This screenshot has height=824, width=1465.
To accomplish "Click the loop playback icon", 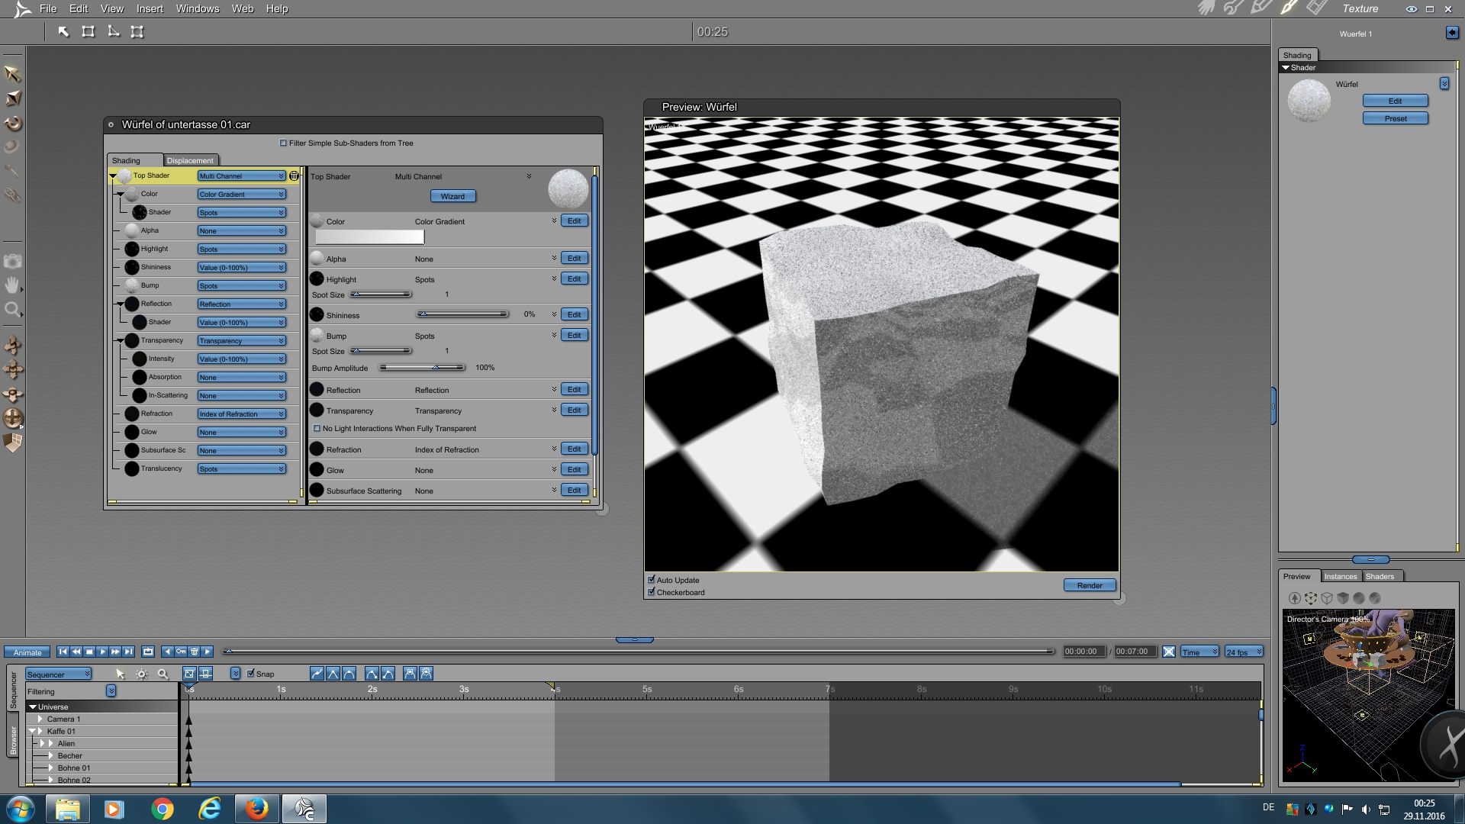I will [148, 652].
